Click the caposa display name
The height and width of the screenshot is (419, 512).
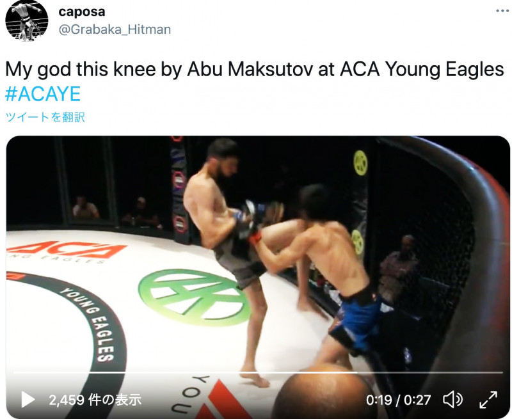[x=82, y=12]
